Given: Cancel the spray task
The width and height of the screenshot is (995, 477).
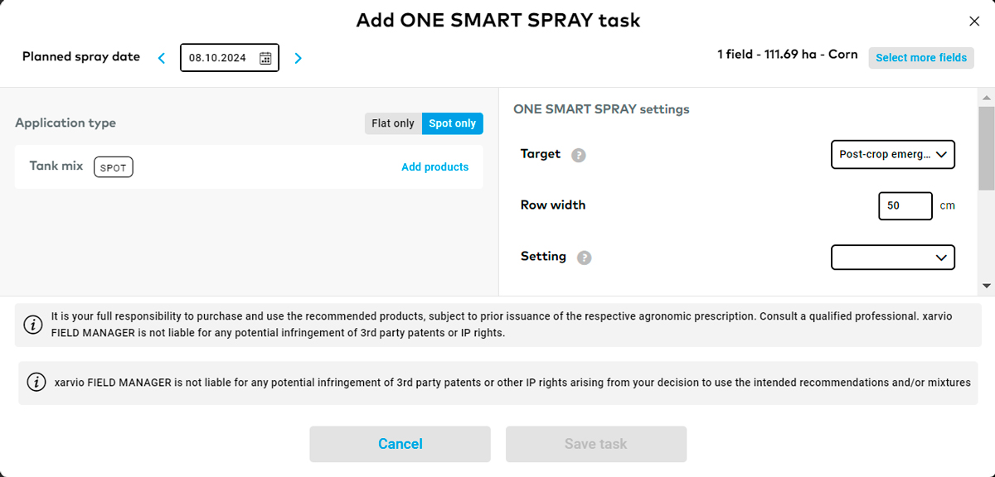Looking at the screenshot, I should point(400,444).
